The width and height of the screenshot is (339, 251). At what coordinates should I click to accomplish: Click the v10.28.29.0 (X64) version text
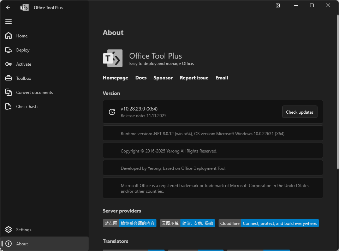(x=139, y=109)
